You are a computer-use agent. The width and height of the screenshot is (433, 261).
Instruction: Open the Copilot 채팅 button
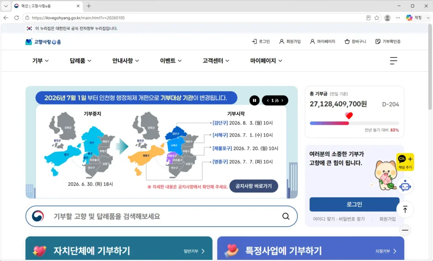414,18
